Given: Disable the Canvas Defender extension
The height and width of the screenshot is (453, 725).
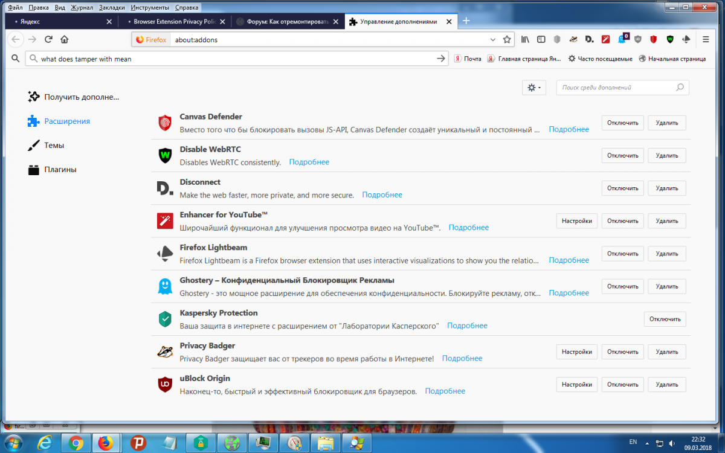Looking at the screenshot, I should (x=623, y=123).
